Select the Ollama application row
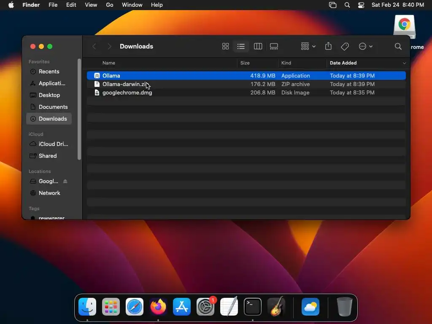Image resolution: width=432 pixels, height=324 pixels. tap(246, 76)
